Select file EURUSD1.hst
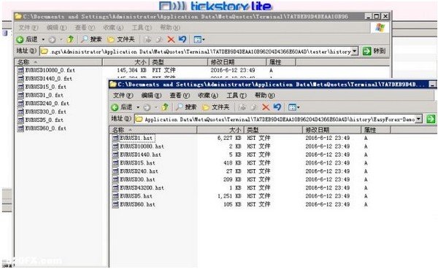Image resolution: width=438 pixels, height=269 pixels. pyautogui.click(x=136, y=138)
